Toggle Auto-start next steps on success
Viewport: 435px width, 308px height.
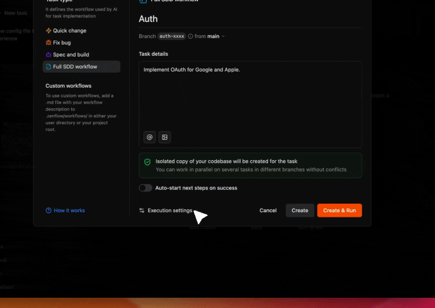click(146, 188)
